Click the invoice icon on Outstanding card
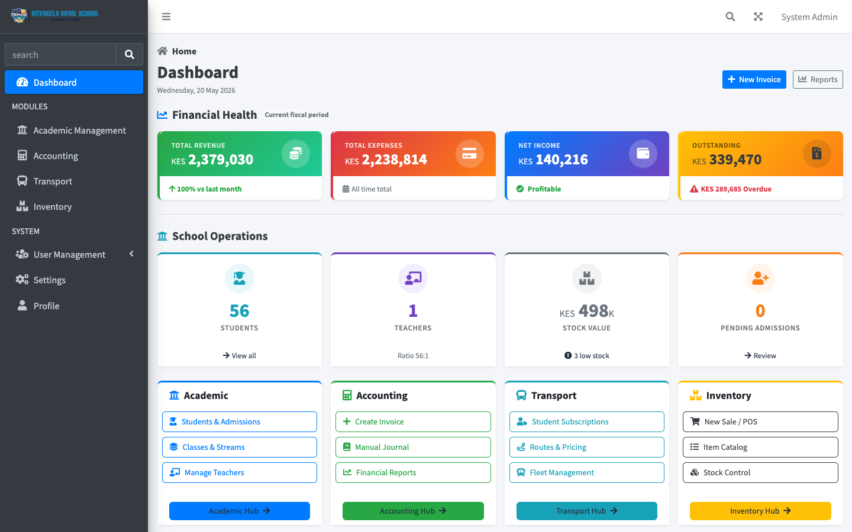 coord(817,154)
